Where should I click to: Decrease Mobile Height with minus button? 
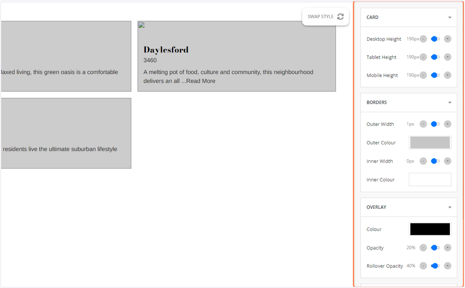point(423,75)
